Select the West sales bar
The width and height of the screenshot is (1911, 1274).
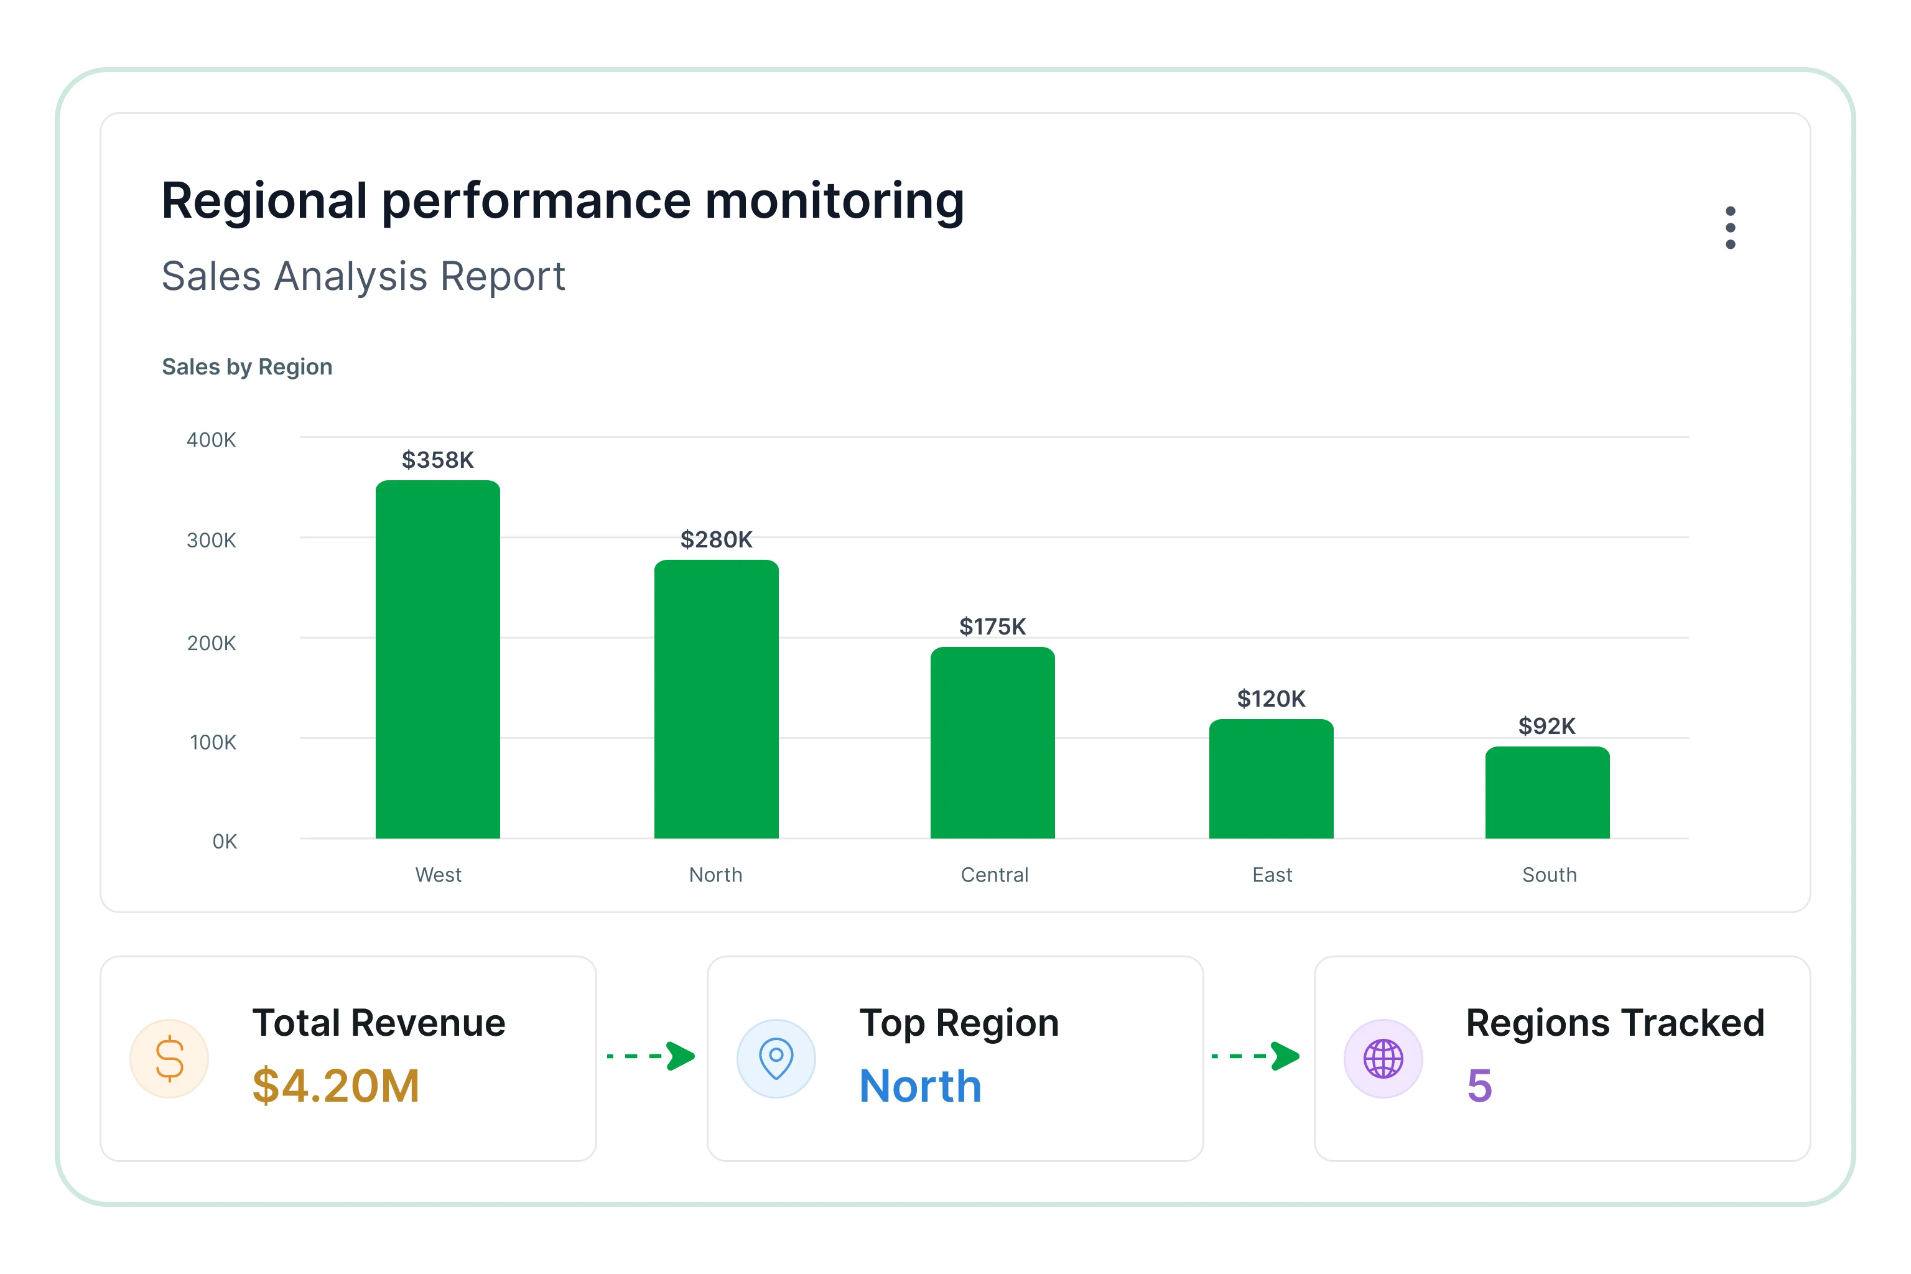click(x=438, y=659)
